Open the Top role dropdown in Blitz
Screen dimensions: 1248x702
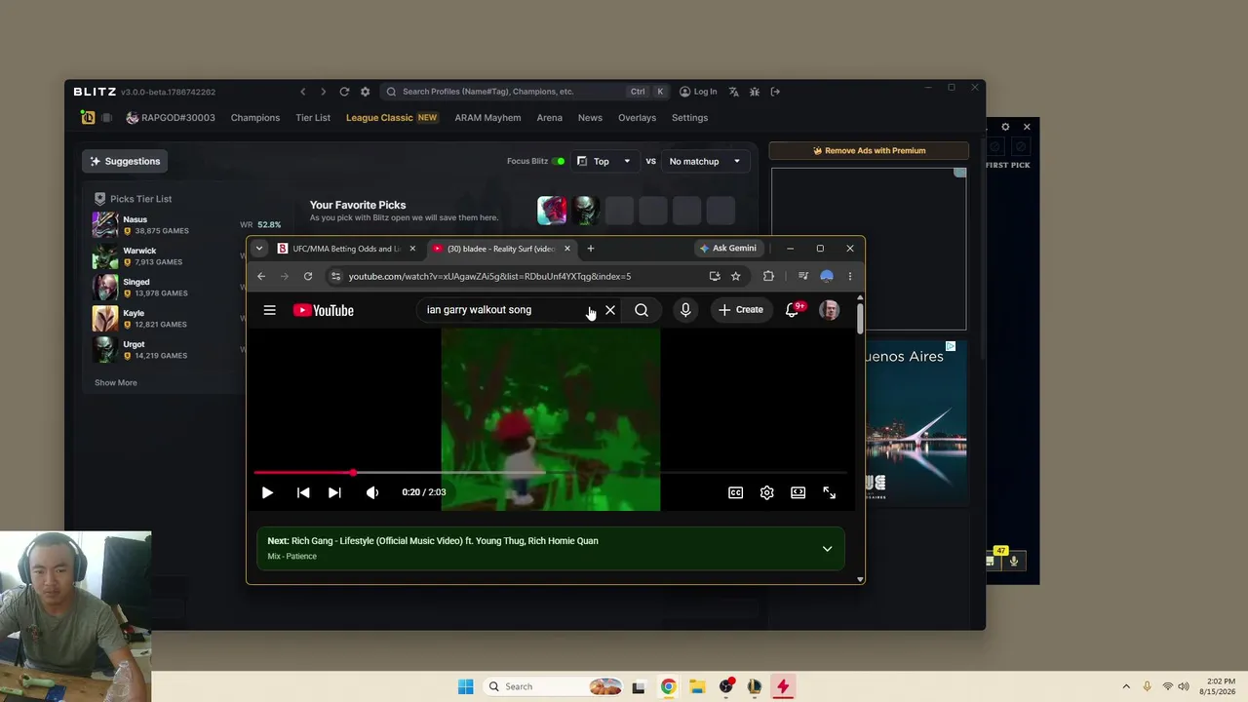coord(604,161)
